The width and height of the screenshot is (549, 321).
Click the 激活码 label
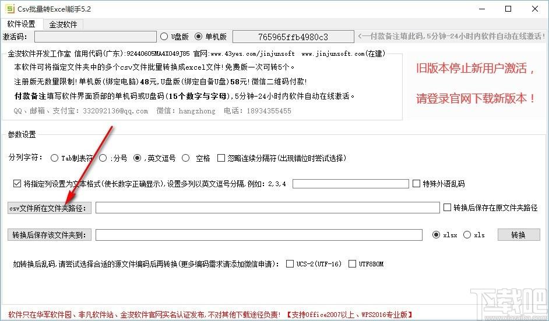tap(15, 37)
